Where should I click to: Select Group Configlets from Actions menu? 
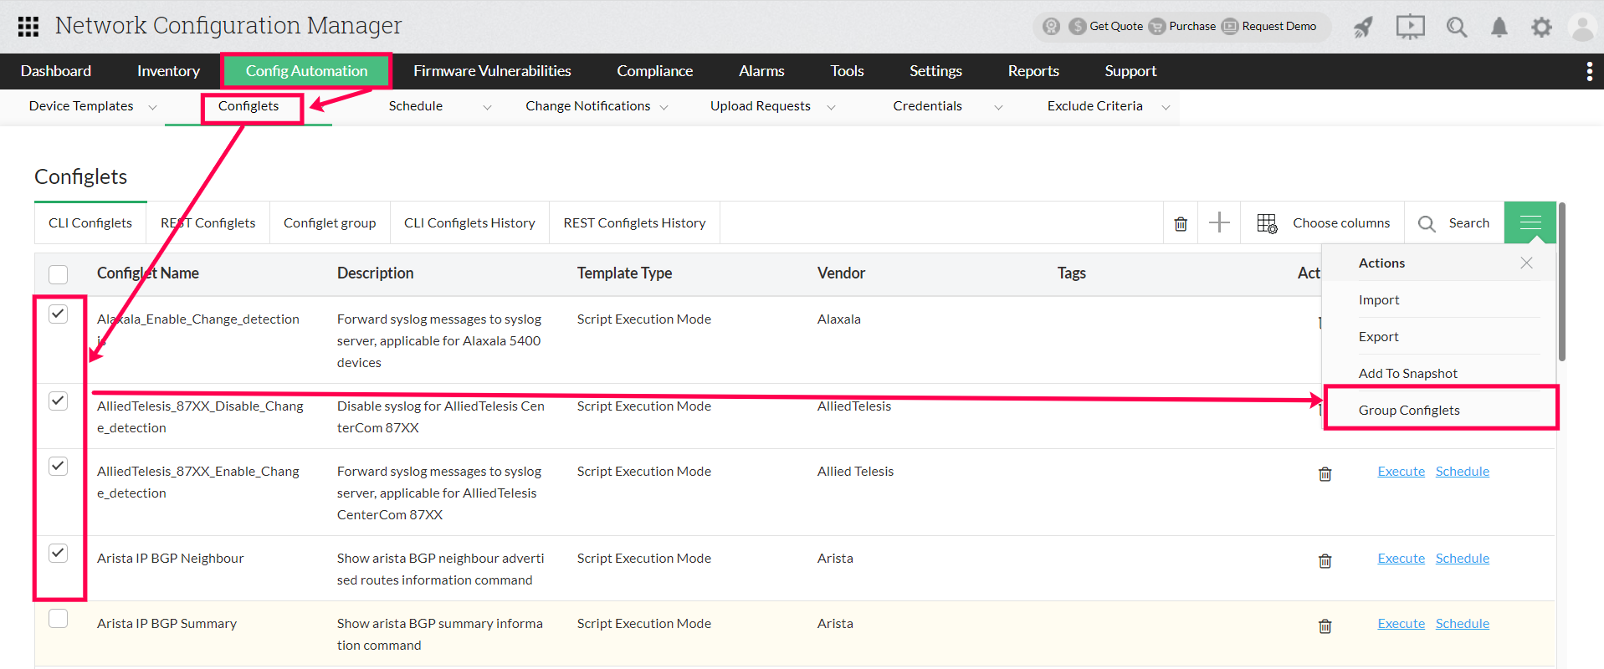click(1408, 410)
